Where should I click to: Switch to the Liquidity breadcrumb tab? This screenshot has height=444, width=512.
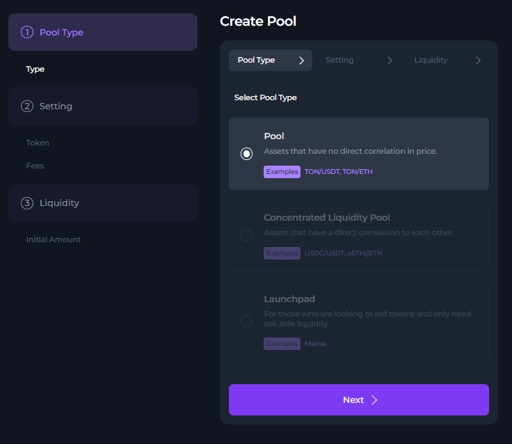pos(431,61)
